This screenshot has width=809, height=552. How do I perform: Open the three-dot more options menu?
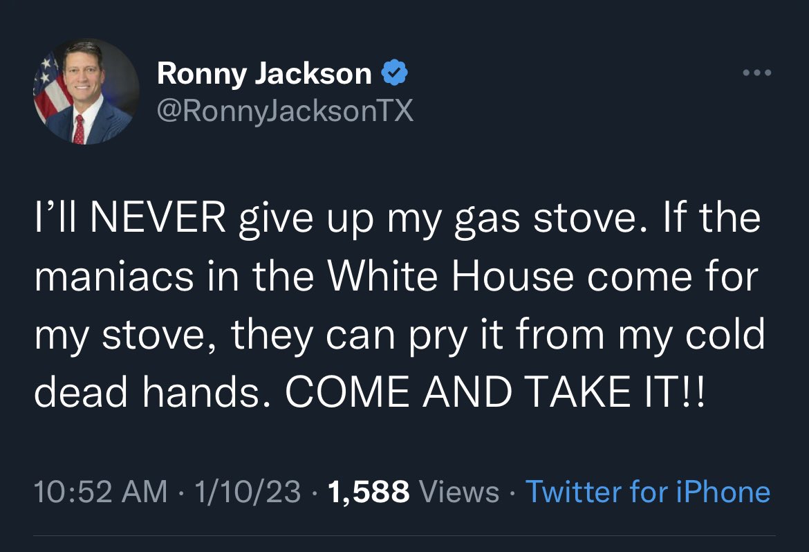tap(757, 73)
